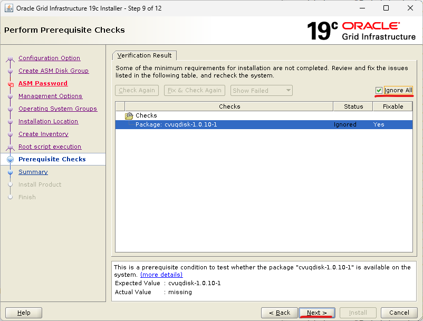This screenshot has height=321, width=423.
Task: Click the ASM Password step error icon
Action: [x=10, y=84]
